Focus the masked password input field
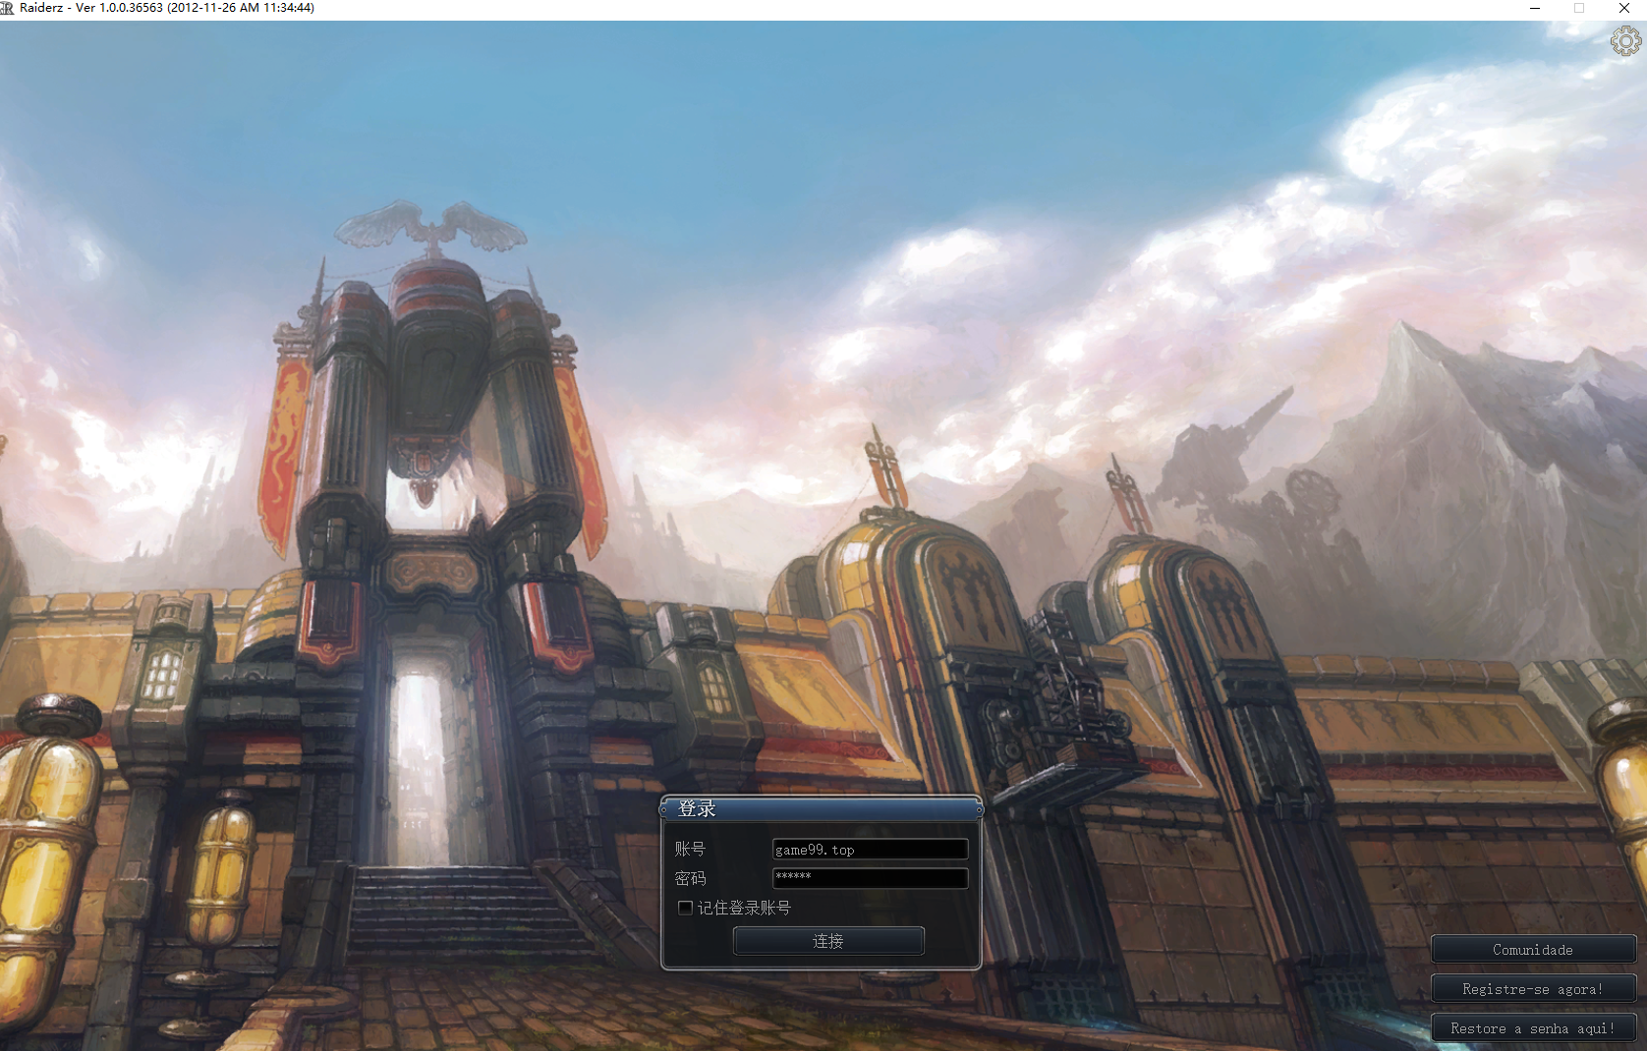1647x1051 pixels. (870, 877)
